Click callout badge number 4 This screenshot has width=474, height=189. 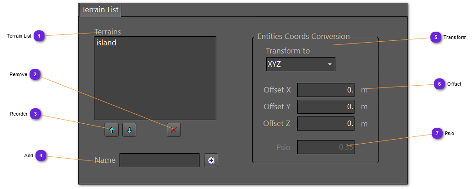coord(41,155)
